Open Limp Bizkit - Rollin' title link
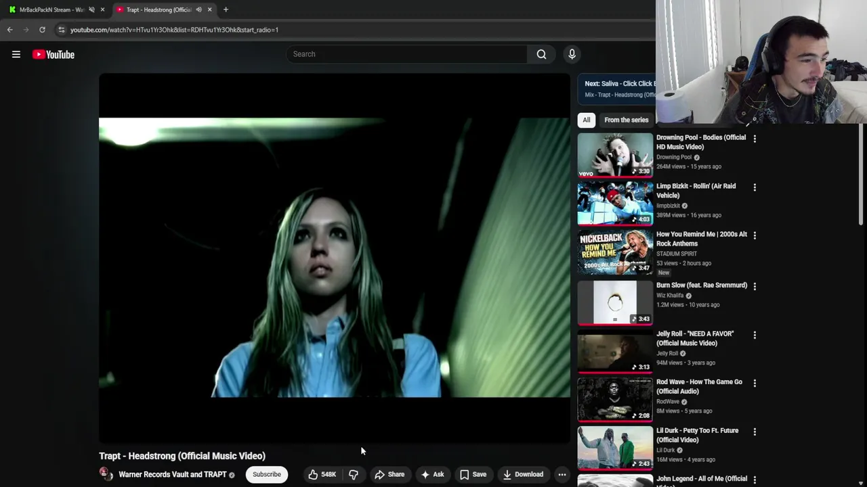 coord(696,191)
